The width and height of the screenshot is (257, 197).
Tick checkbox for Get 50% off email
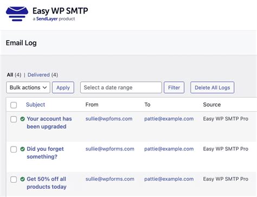point(14,179)
